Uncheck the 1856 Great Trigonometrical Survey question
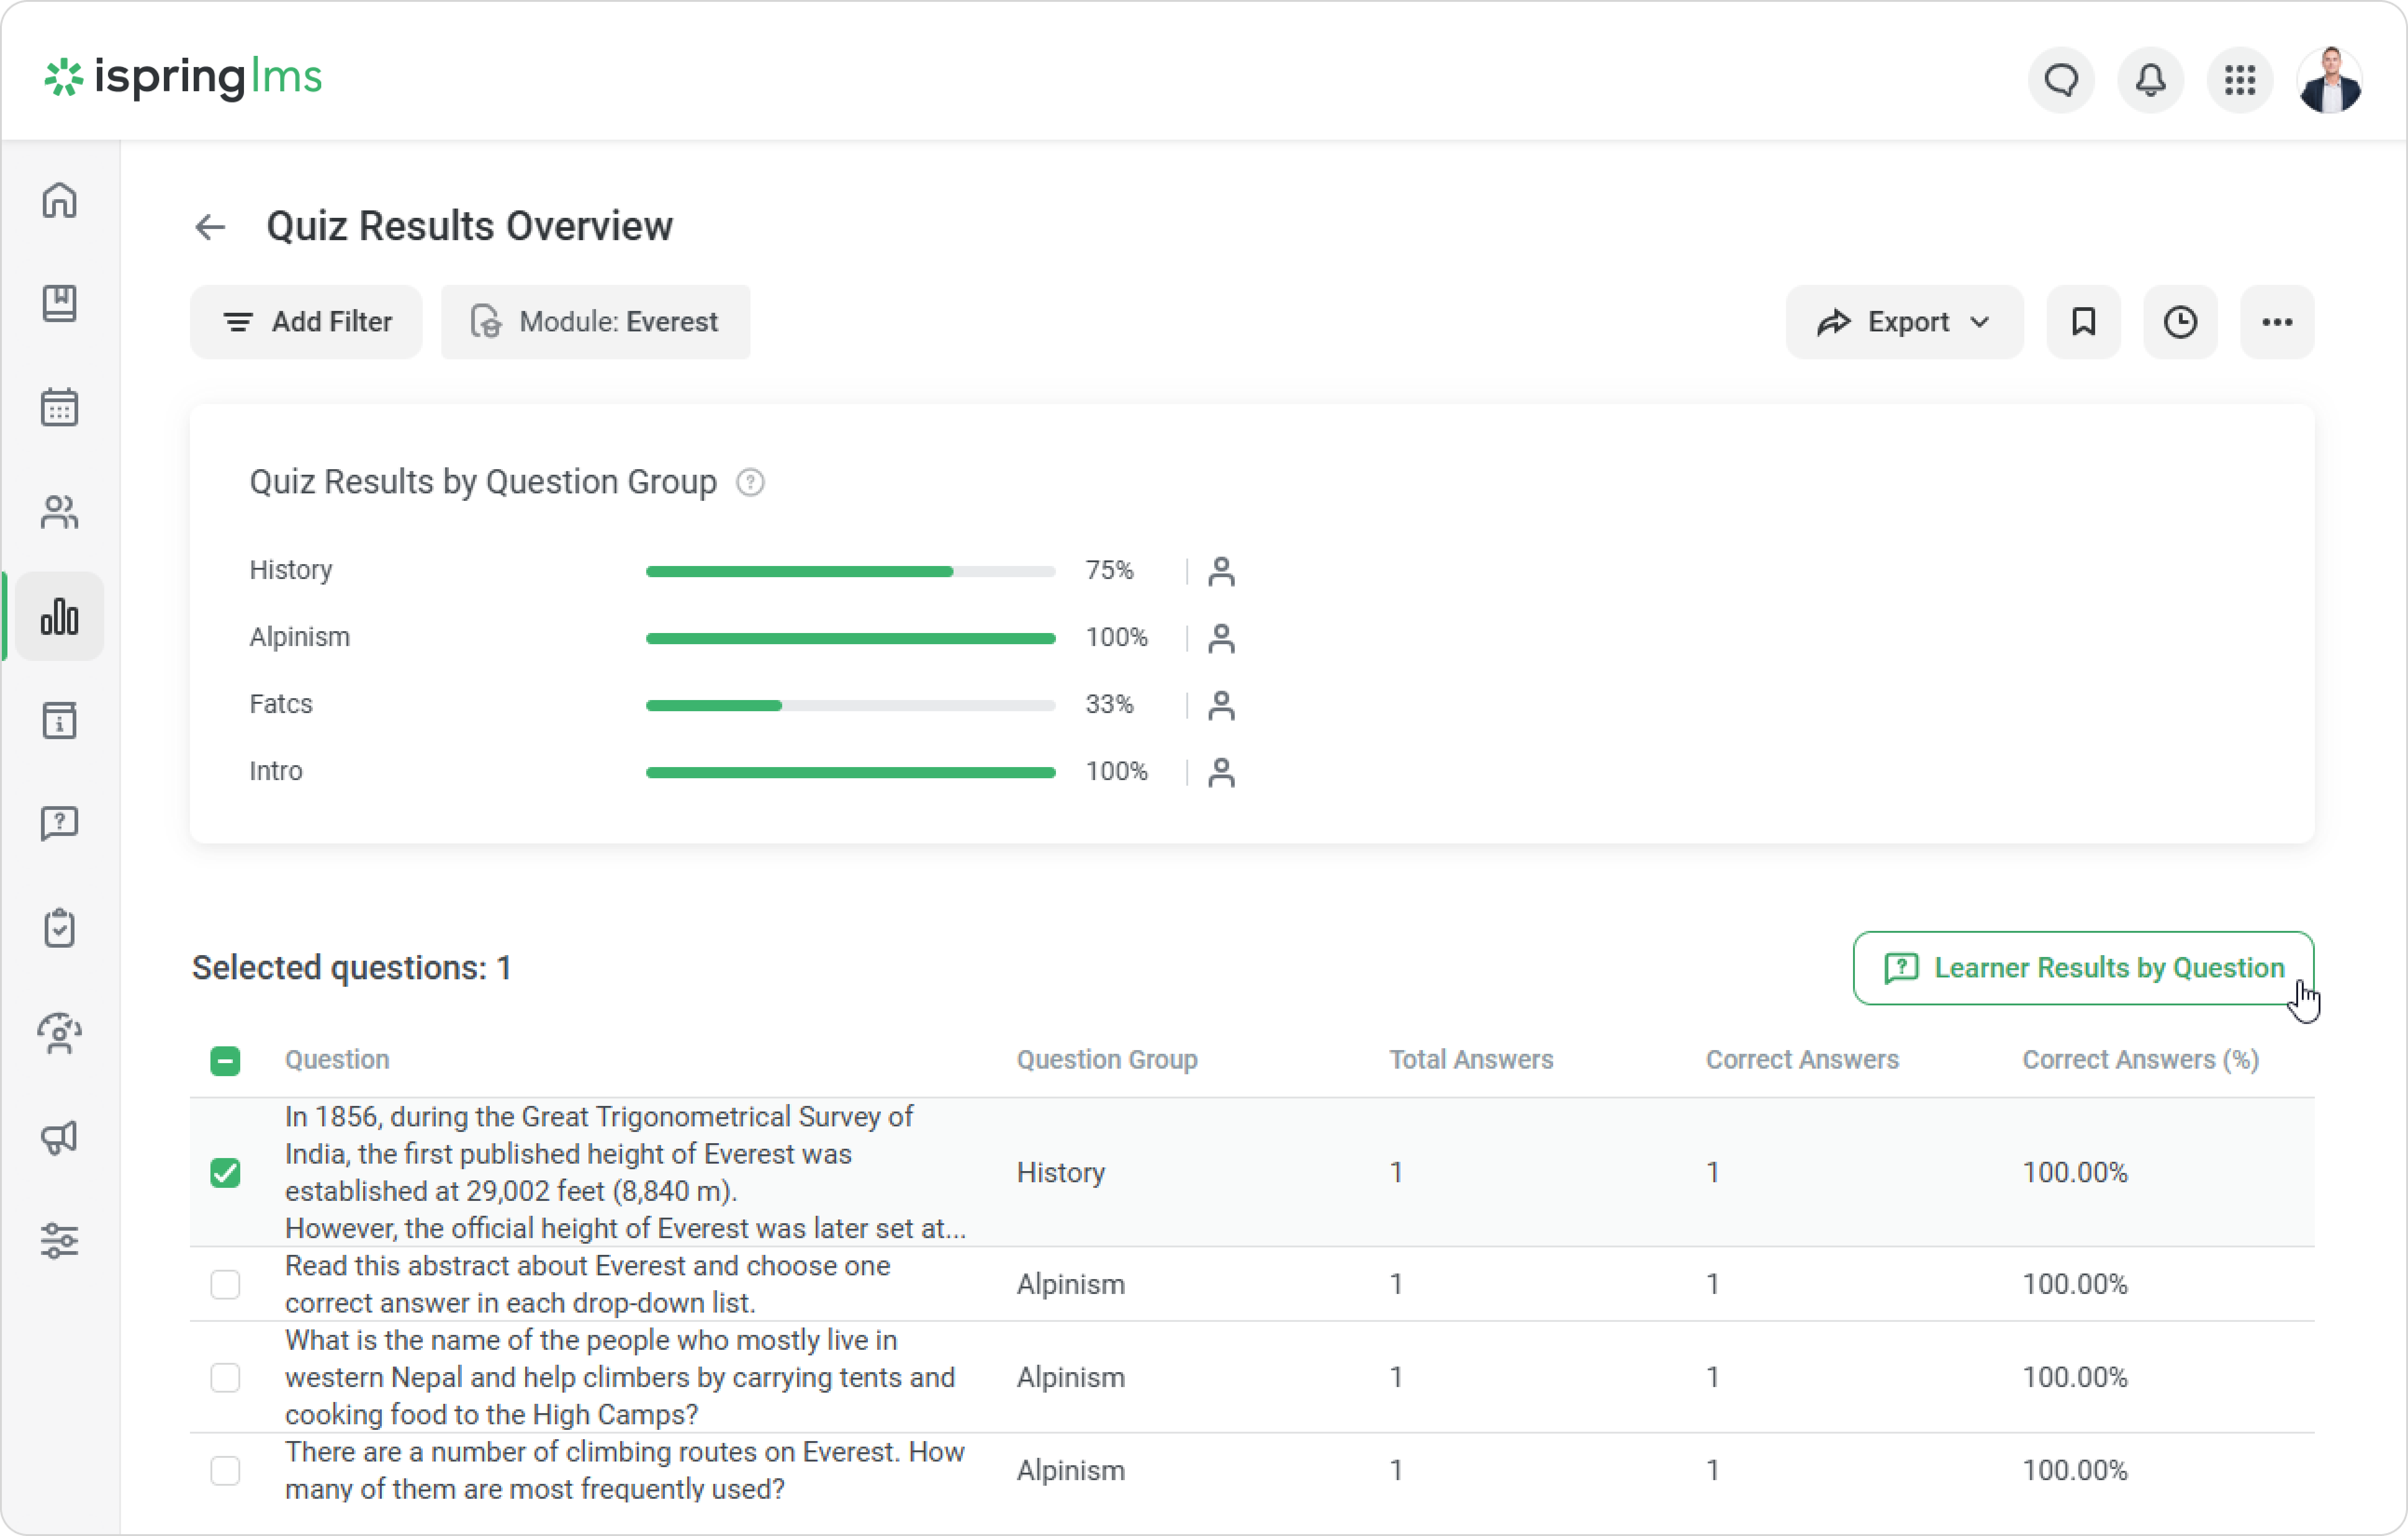This screenshot has height=1536, width=2408. point(225,1172)
